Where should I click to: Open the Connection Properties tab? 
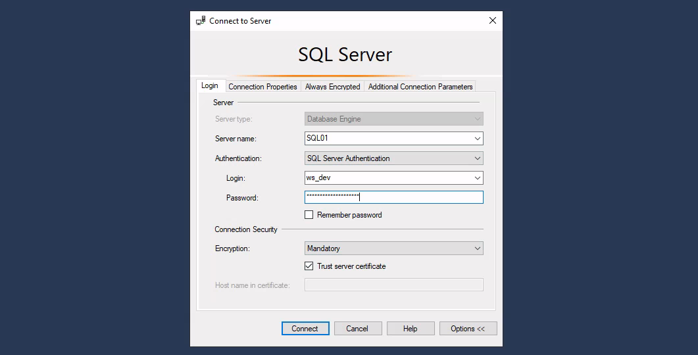coord(262,87)
